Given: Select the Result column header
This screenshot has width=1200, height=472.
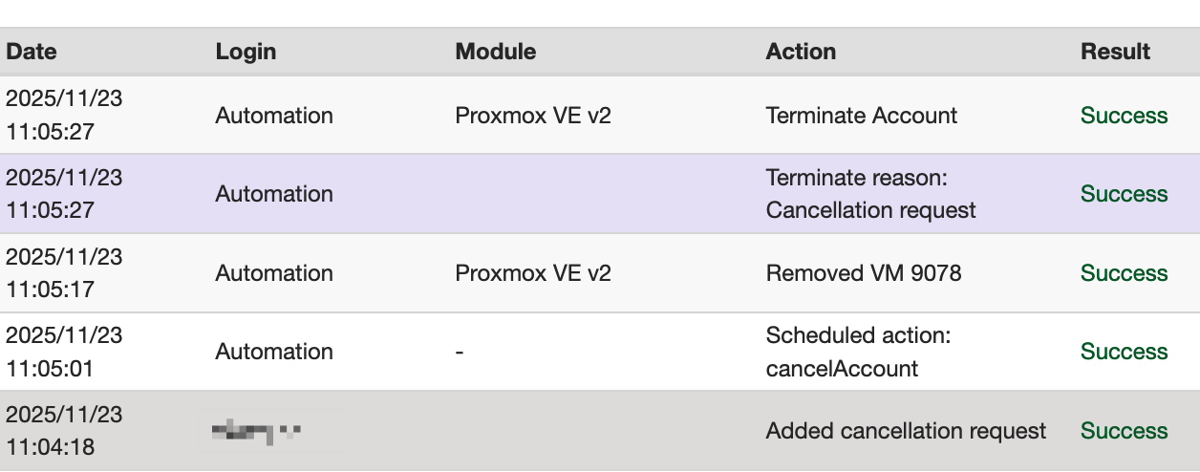Looking at the screenshot, I should [x=1115, y=52].
